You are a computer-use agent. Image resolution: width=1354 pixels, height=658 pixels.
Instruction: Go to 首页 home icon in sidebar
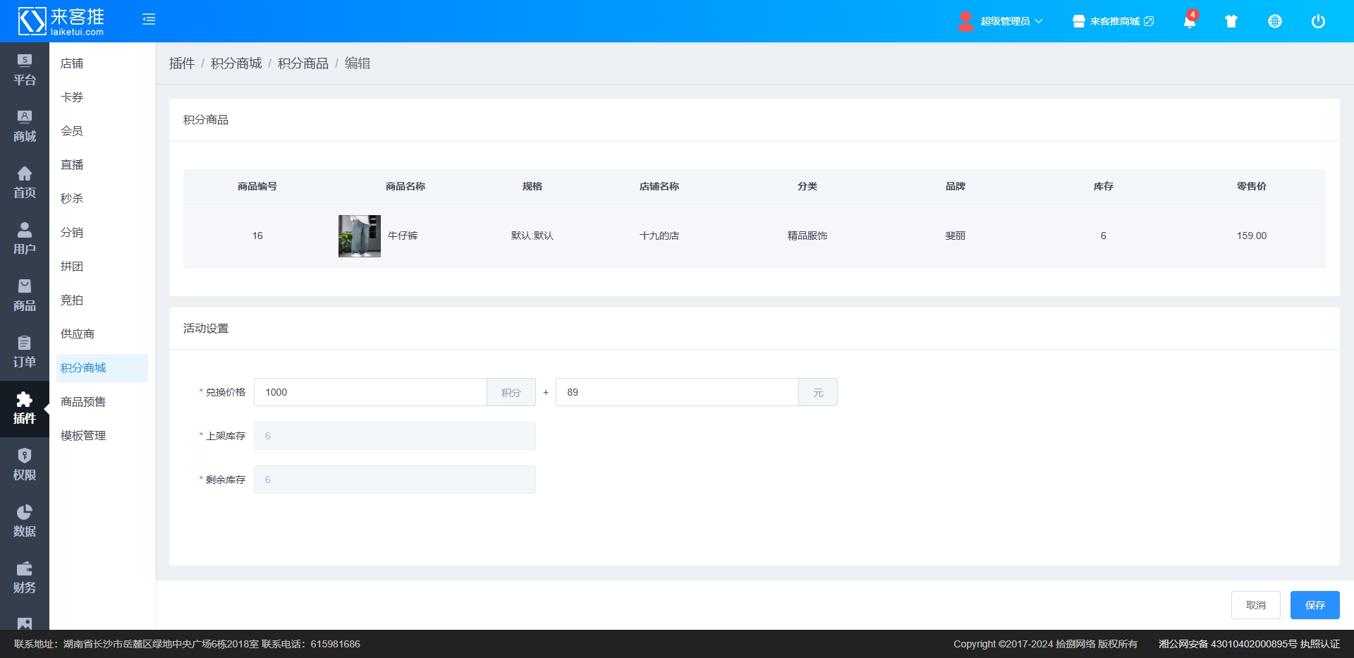[25, 183]
